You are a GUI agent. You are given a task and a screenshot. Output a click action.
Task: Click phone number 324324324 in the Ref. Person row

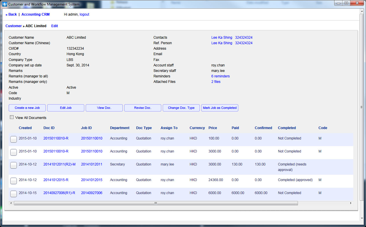tap(244, 43)
